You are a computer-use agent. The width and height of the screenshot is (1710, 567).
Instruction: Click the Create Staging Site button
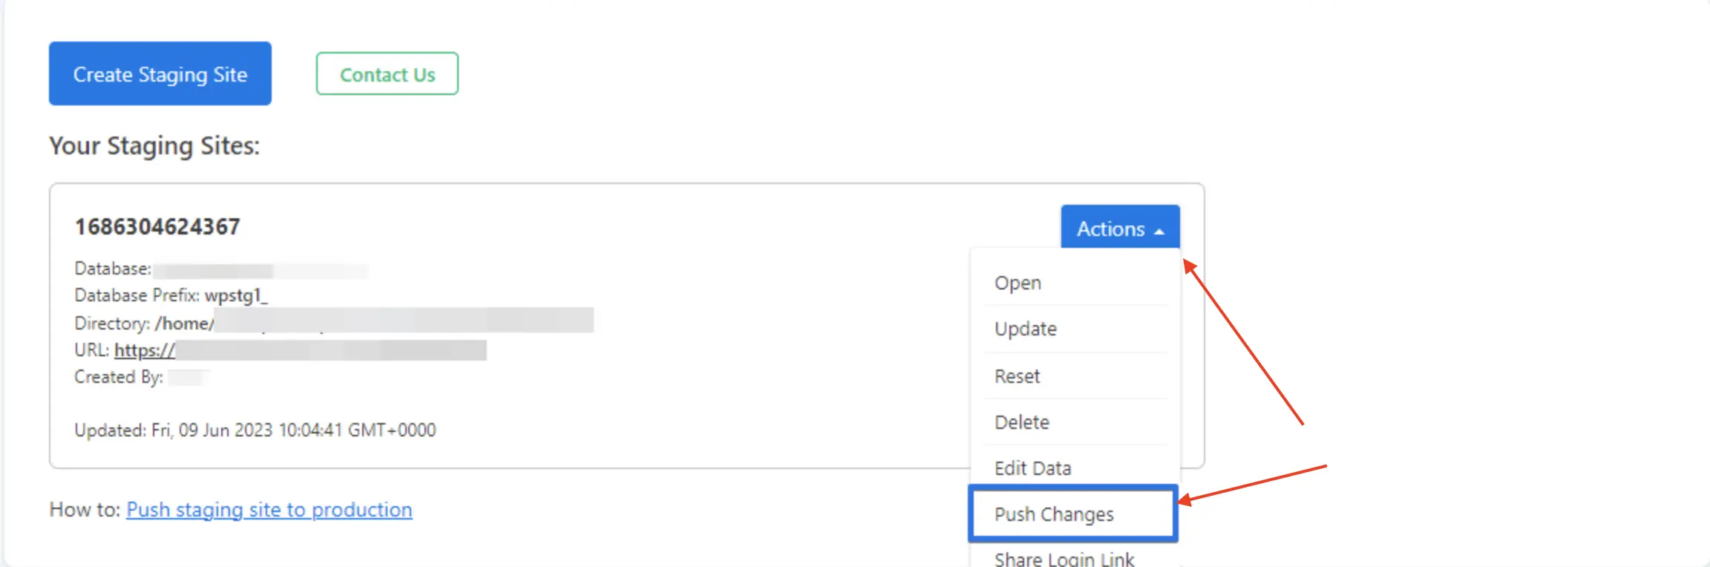pos(160,73)
